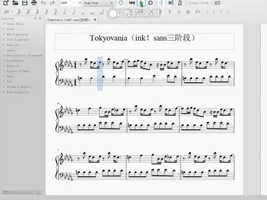267x200 pixels.
Task: Apply the flat accidental
Action: click(x=179, y=12)
